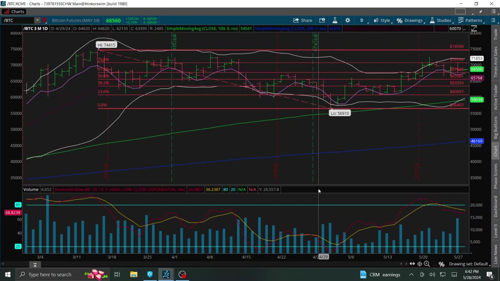Open the red circular recorder taskbar icon
Viewport: 500px width, 281px height.
[182, 274]
